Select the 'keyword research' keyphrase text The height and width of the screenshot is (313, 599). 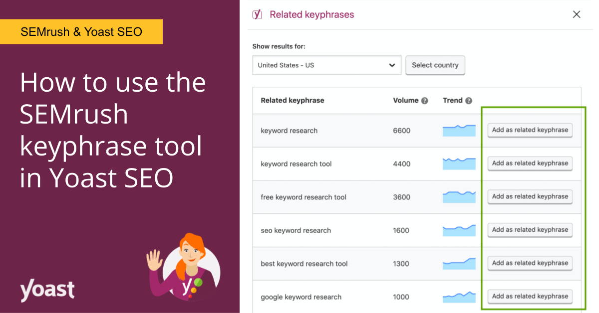click(289, 131)
